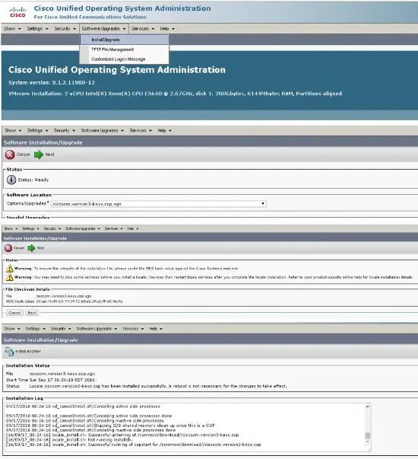Open Settings menu in Installation Status panel
This screenshot has width=418, height=459.
[36, 329]
